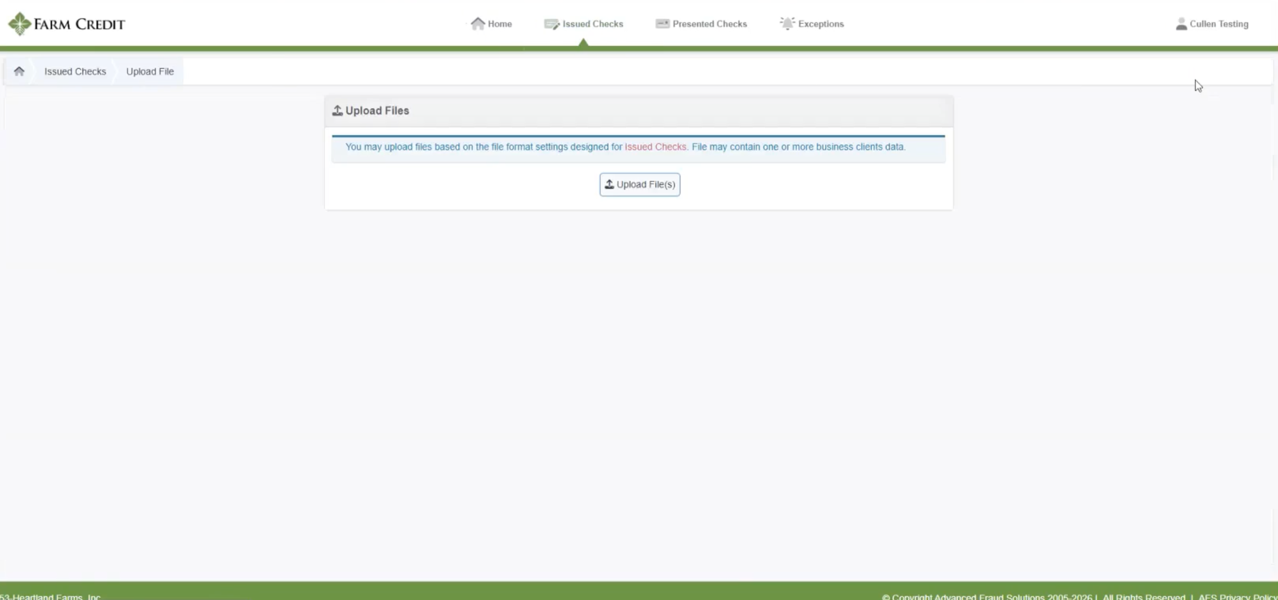
Task: Click the Home house icon in navbar
Action: (x=477, y=24)
